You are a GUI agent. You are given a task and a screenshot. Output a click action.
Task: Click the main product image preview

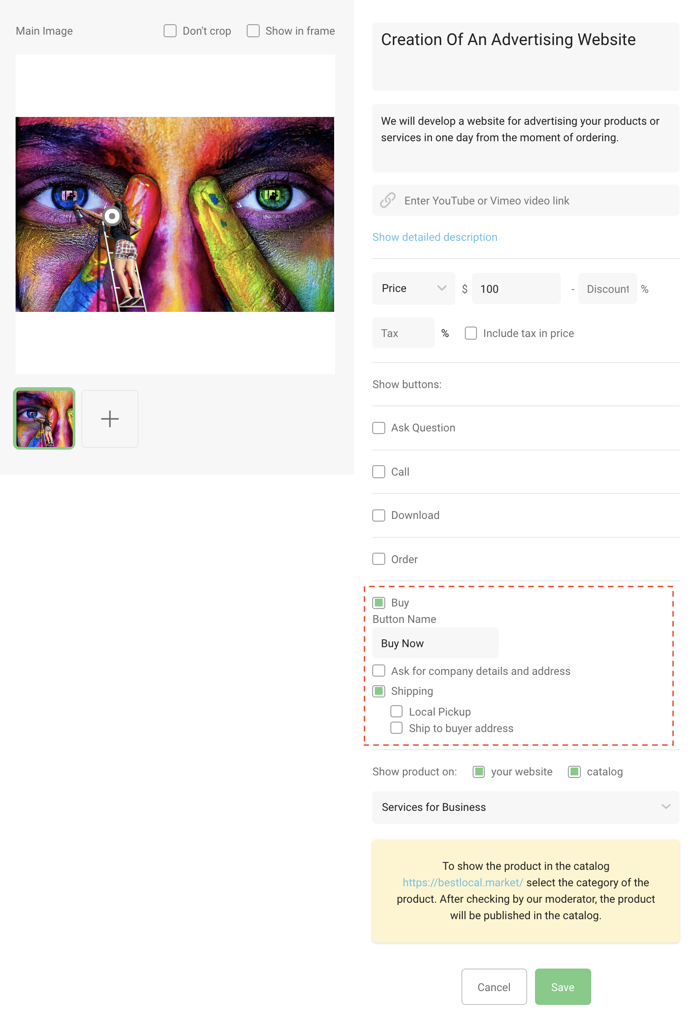pos(175,214)
